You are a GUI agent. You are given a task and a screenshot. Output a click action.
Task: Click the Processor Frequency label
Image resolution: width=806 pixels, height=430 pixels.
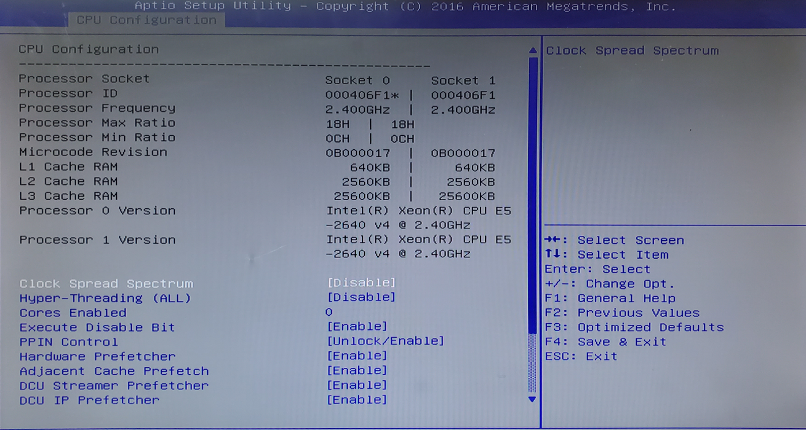97,108
